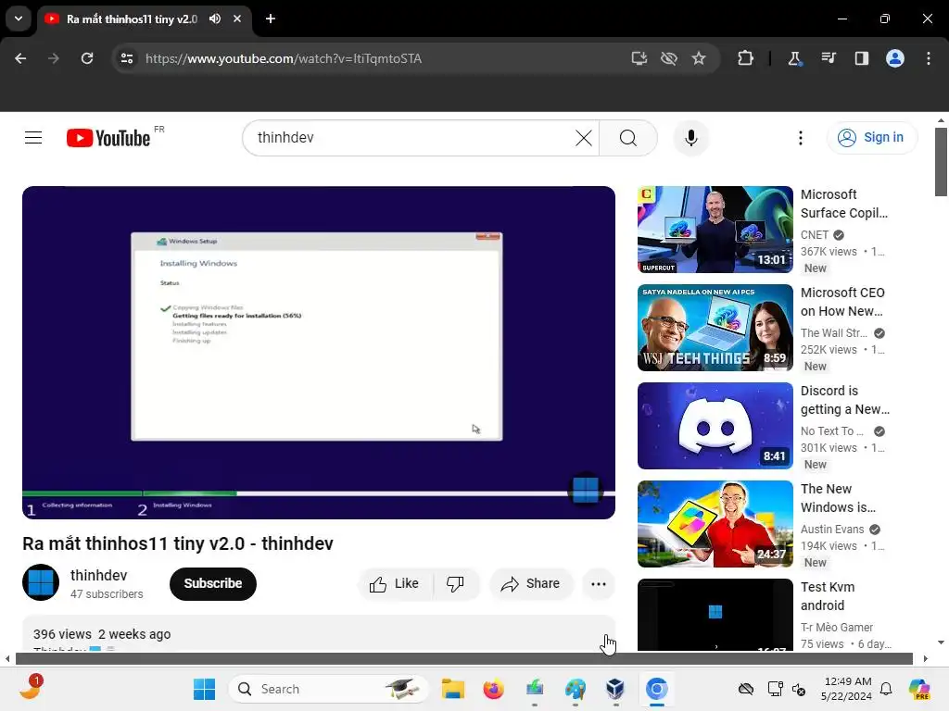The image size is (949, 711).
Task: Start voice search with the microphone icon
Action: (x=690, y=138)
